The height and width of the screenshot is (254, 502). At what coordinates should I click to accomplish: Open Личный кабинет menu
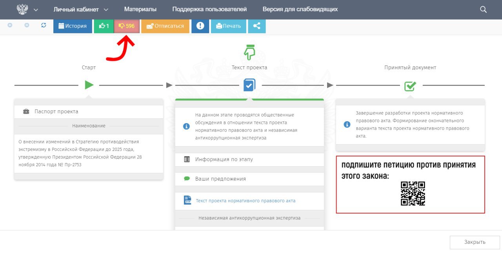[x=81, y=9]
